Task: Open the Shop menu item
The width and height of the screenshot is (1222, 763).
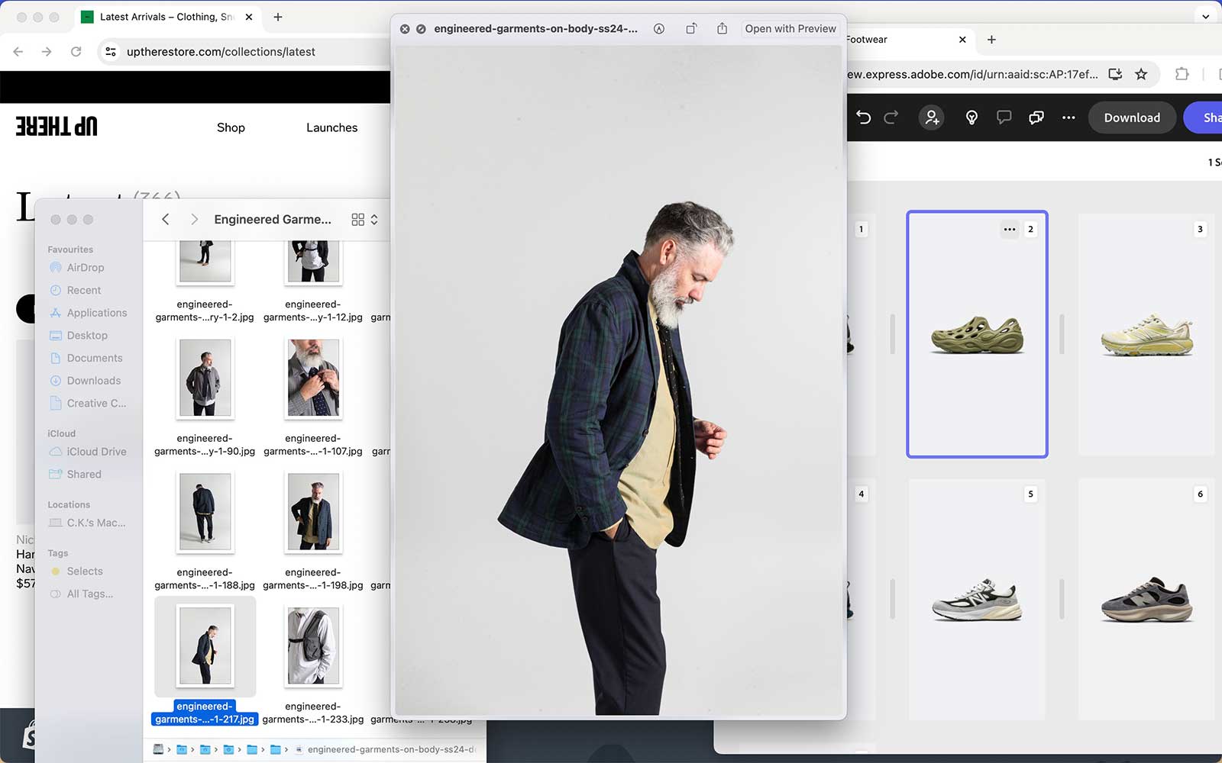Action: [x=231, y=127]
